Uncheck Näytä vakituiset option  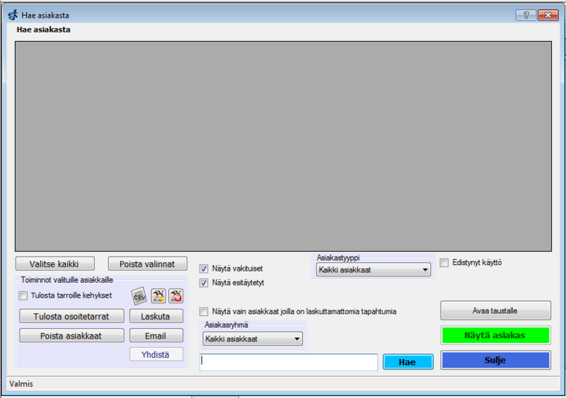[x=204, y=269]
